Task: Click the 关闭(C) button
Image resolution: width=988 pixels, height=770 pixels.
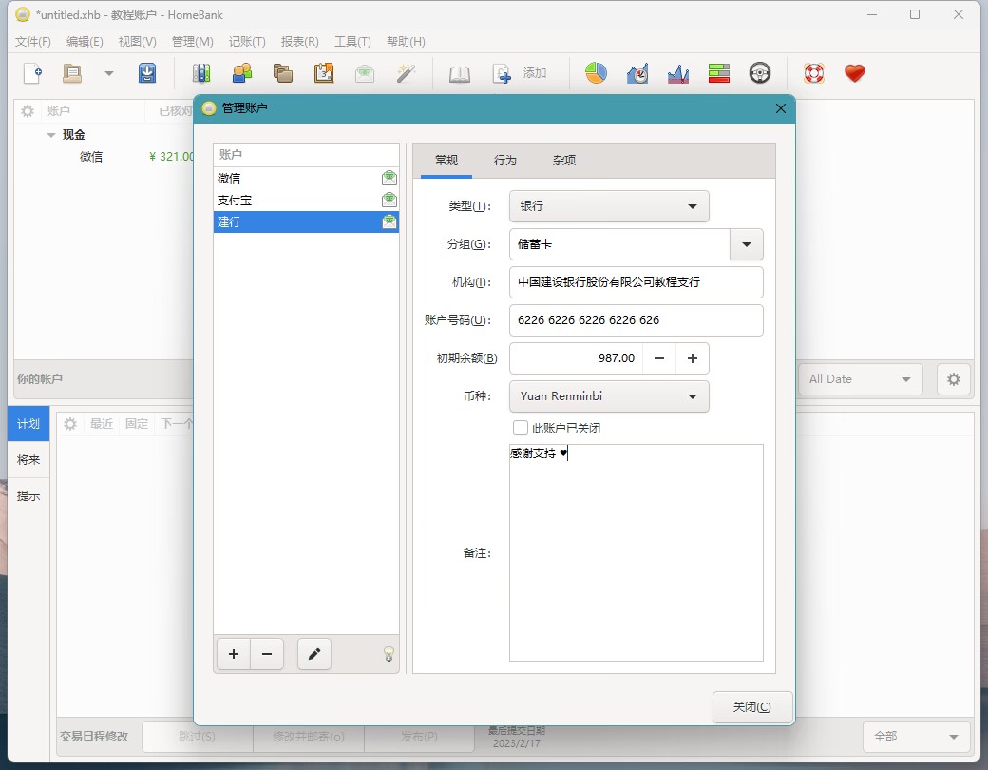Action: [x=751, y=707]
